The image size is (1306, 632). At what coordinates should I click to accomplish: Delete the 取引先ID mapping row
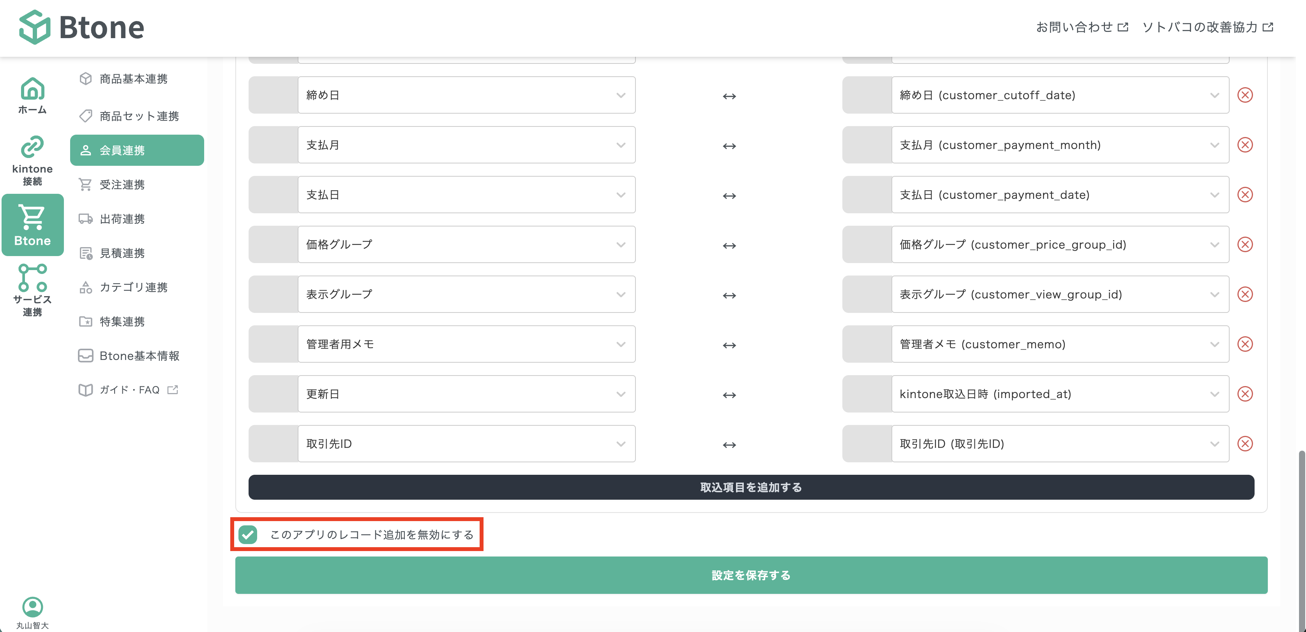1246,444
